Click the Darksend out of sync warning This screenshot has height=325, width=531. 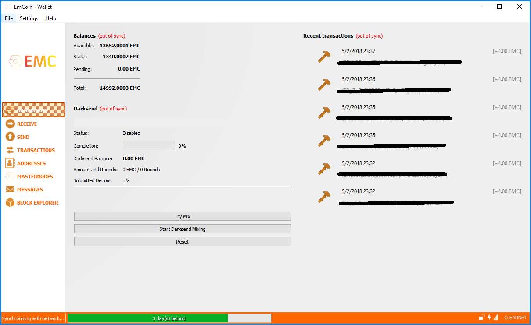[114, 109]
